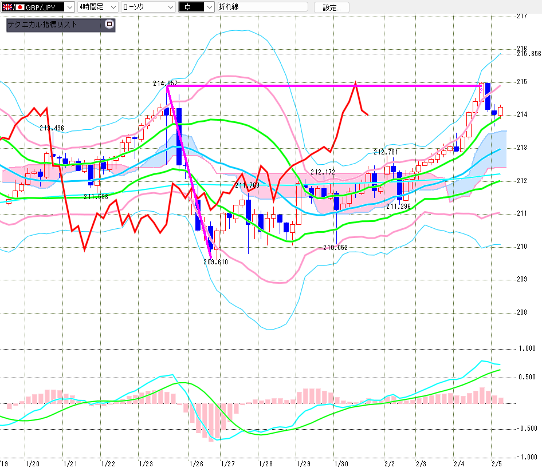Click the 折れ線 text field
The width and height of the screenshot is (542, 468).
click(262, 7)
